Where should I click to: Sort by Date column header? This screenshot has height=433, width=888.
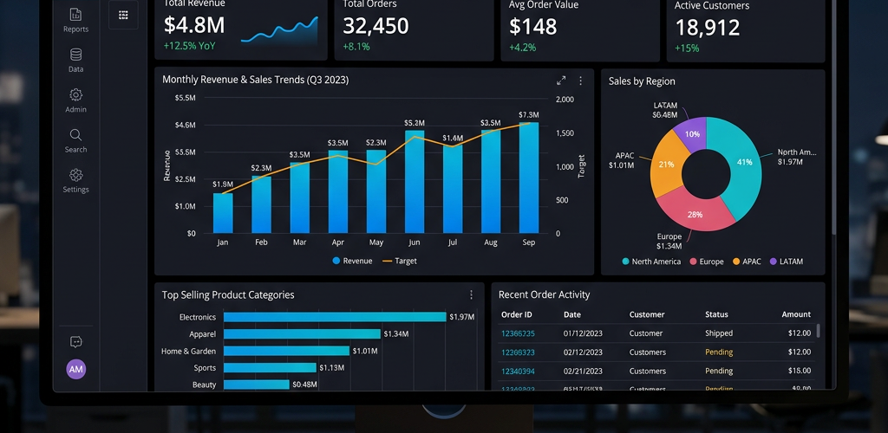click(572, 314)
